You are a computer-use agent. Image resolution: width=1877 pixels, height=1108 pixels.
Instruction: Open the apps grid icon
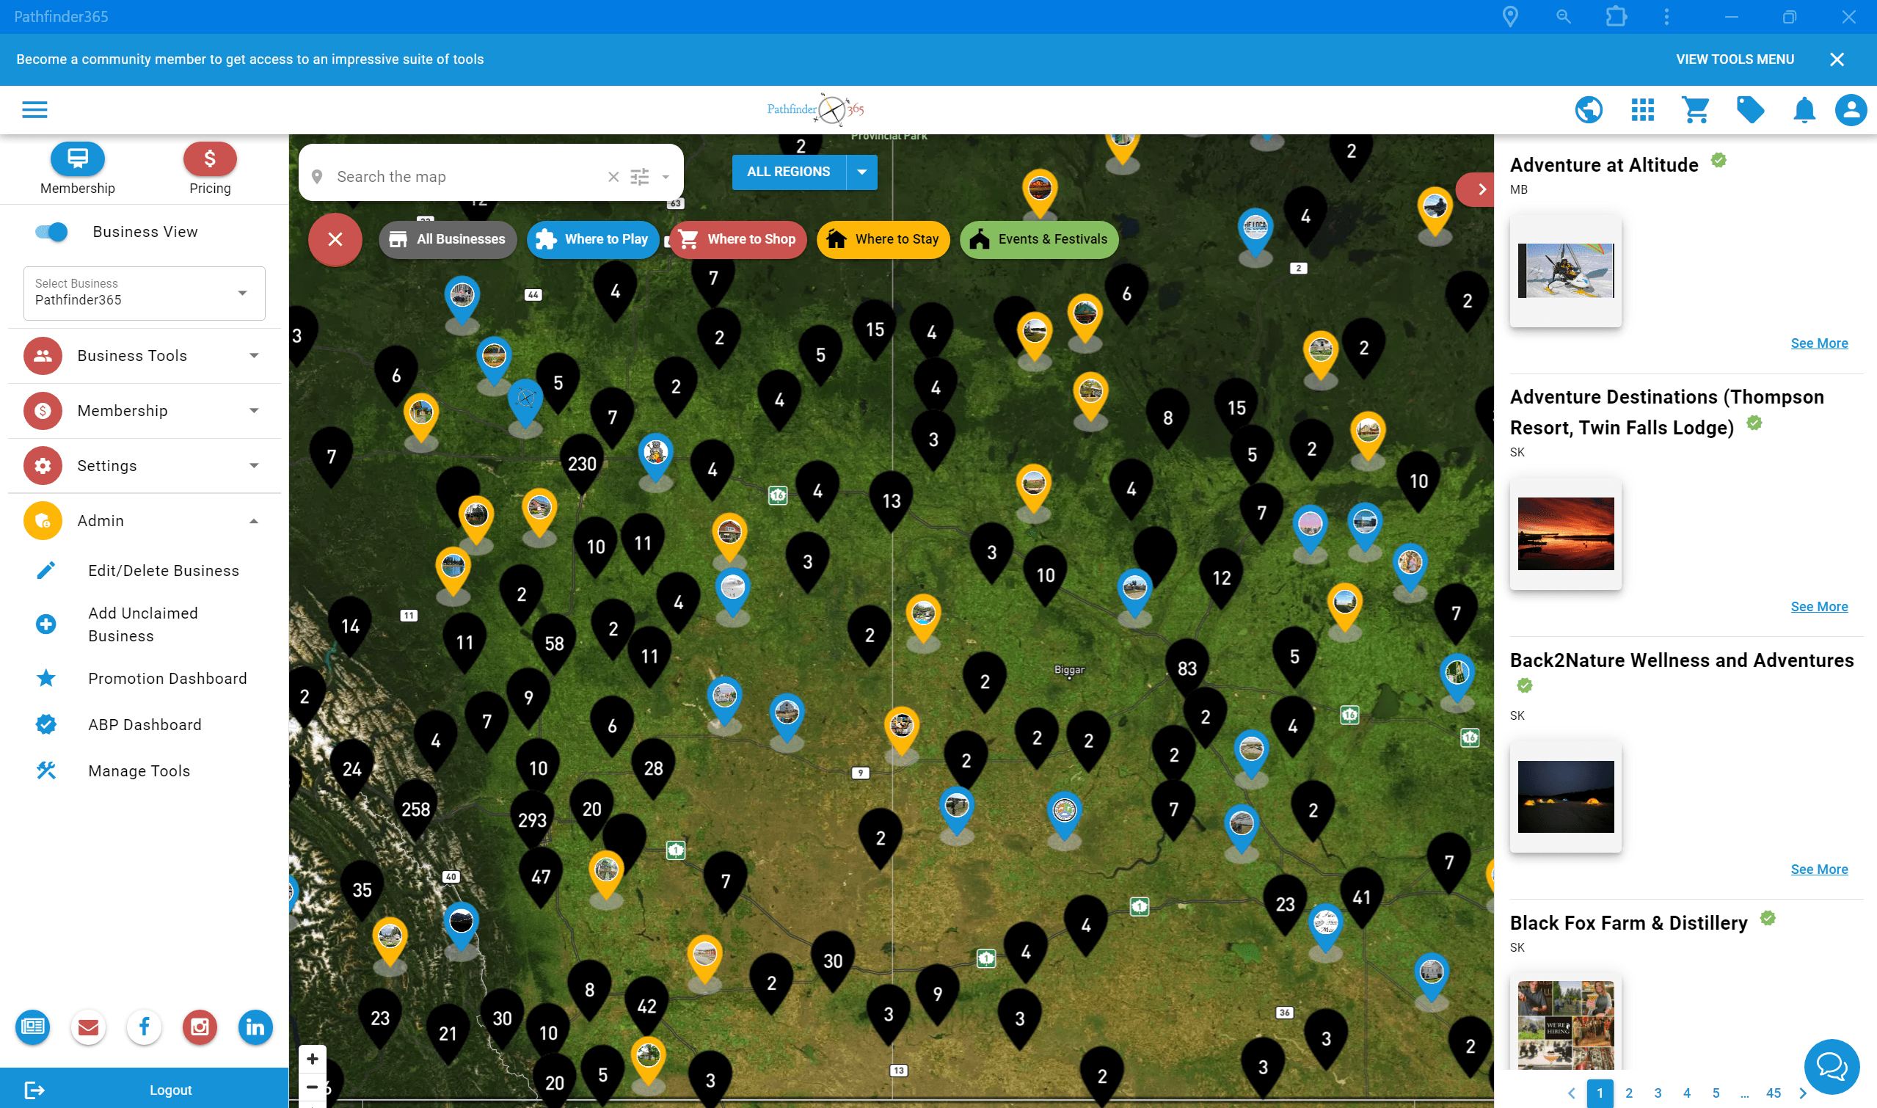click(x=1641, y=110)
